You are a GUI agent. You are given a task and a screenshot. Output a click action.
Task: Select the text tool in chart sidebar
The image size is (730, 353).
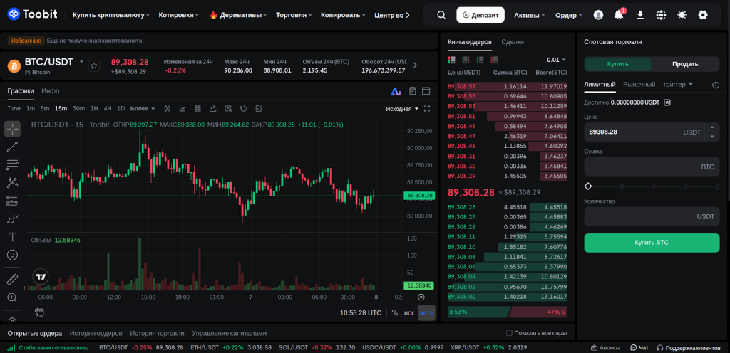[x=12, y=236]
